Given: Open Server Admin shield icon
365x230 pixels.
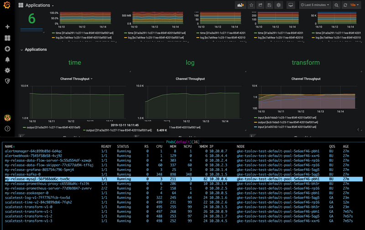Looking at the screenshot, I should coord(7,81).
